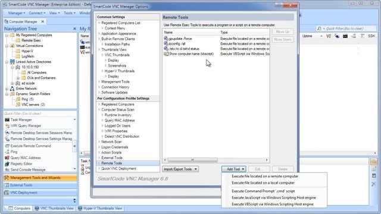Click the Move Down button
This screenshot has width=381, height=214.
[x=283, y=39]
